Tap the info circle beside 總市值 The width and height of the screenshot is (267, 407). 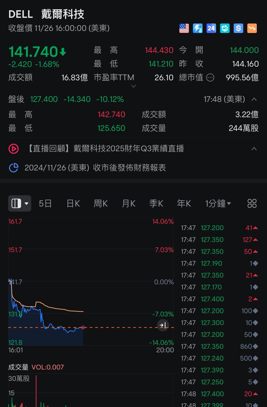pyautogui.click(x=210, y=78)
